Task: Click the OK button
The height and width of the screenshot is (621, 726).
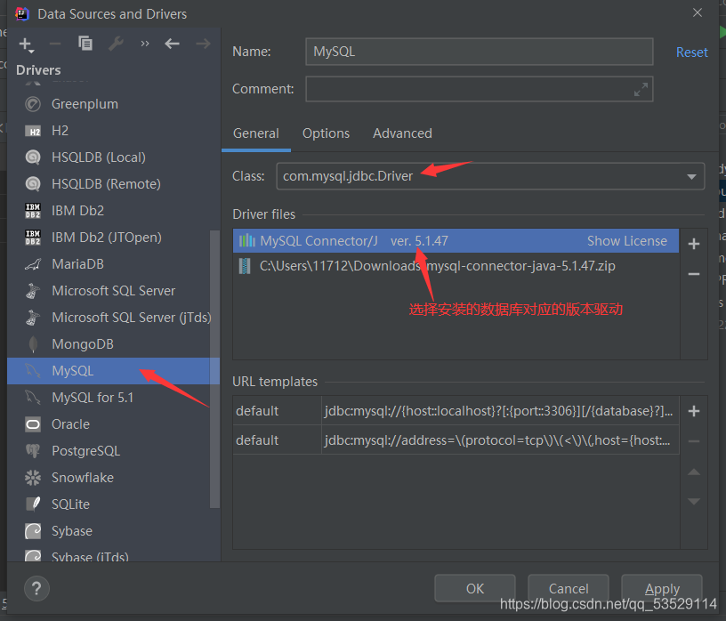Action: [x=474, y=588]
